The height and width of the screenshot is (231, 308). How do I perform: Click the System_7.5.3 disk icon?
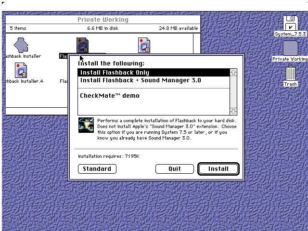(290, 23)
